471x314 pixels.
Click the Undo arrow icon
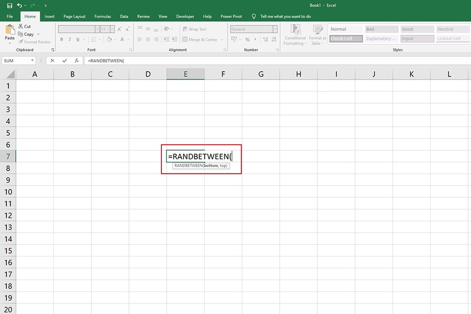[20, 5]
